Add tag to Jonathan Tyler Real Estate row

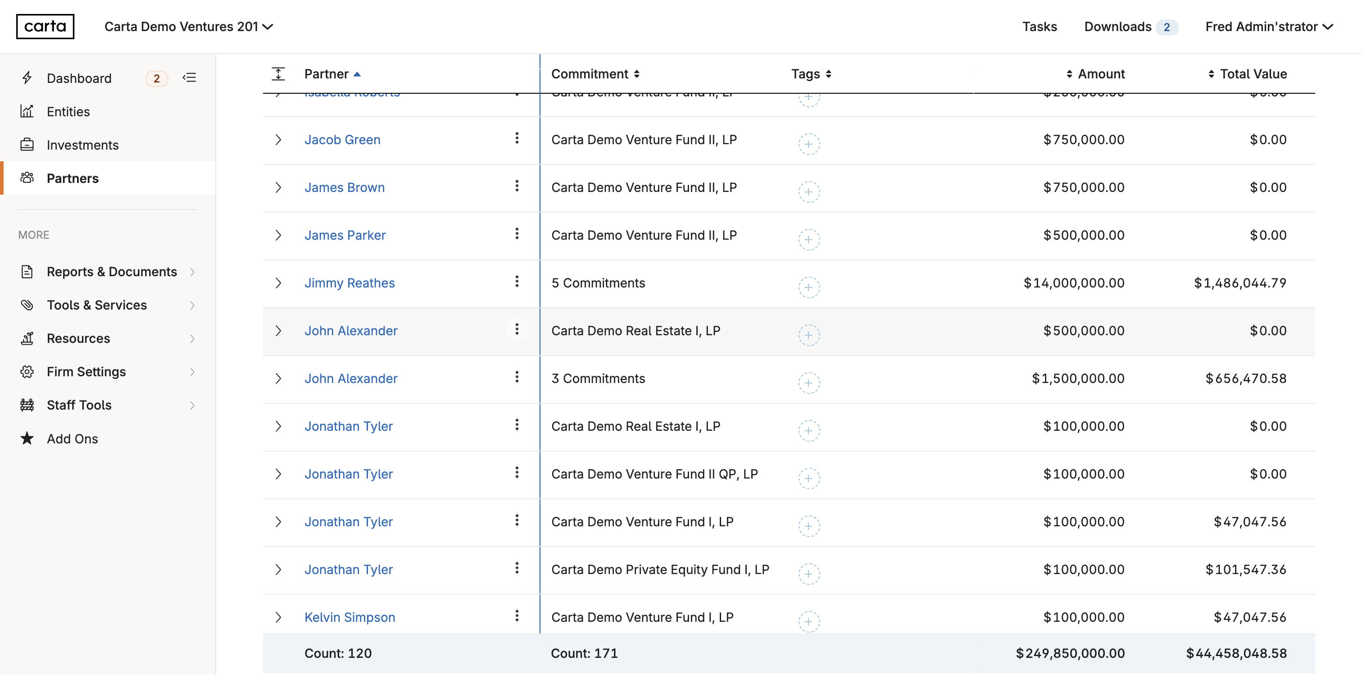coord(808,431)
